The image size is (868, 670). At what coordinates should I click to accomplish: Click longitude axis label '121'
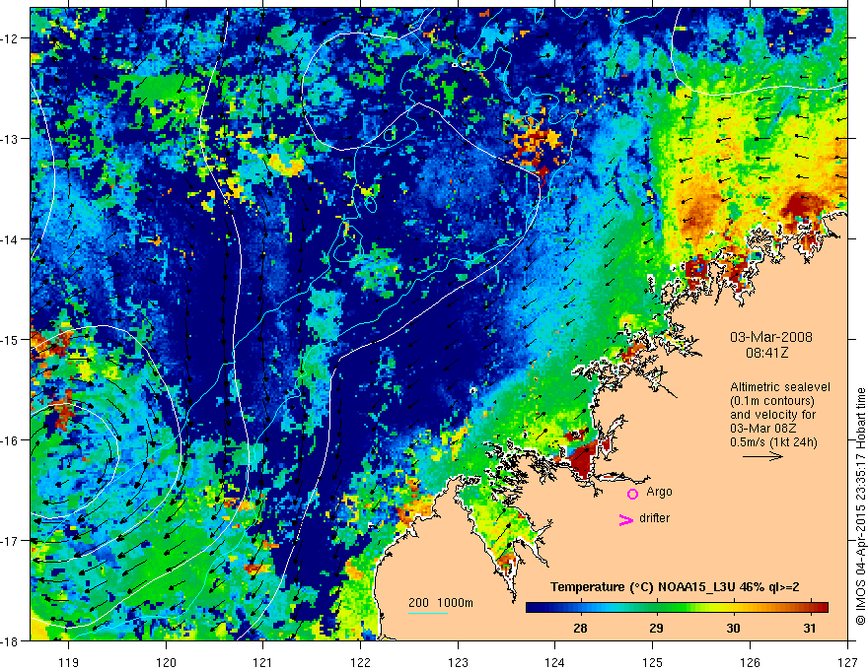pos(262,662)
